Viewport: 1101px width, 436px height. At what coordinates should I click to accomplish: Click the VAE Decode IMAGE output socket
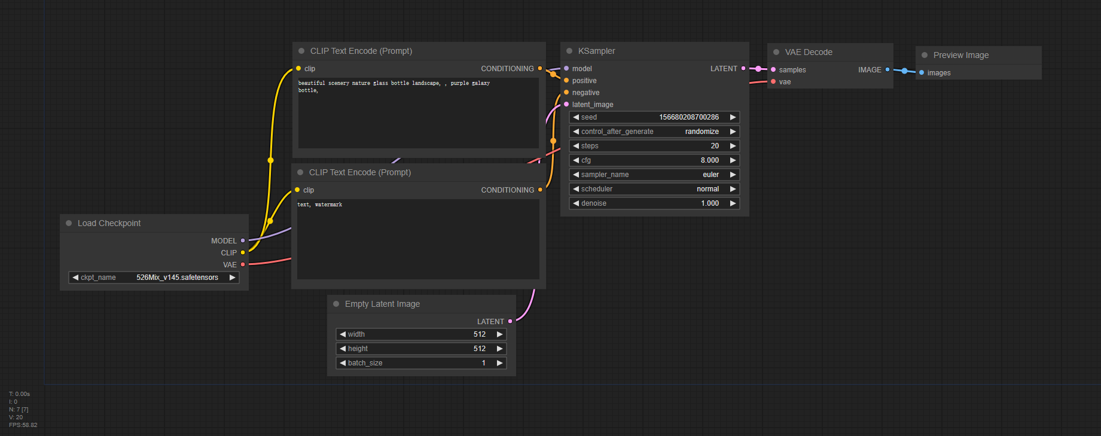[887, 70]
